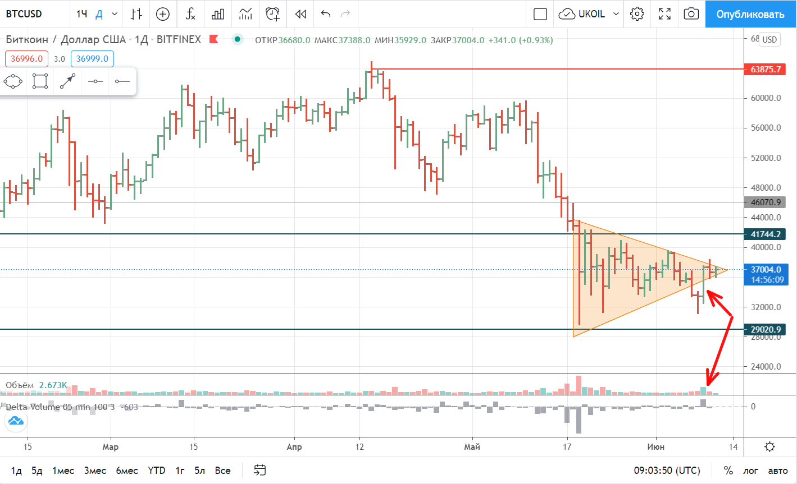This screenshot has width=797, height=484.
Task: Select the Все date range
Action: pyautogui.click(x=222, y=471)
